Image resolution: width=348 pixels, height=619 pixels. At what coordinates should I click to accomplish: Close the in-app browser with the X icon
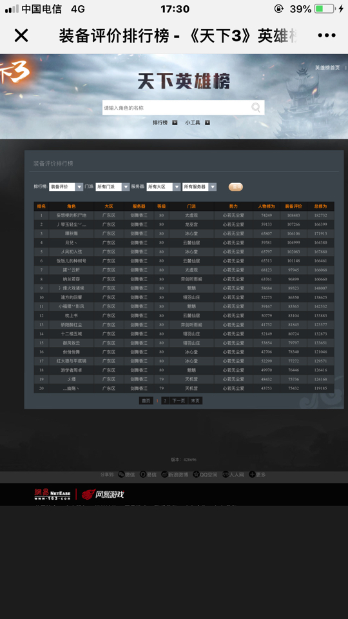click(21, 35)
